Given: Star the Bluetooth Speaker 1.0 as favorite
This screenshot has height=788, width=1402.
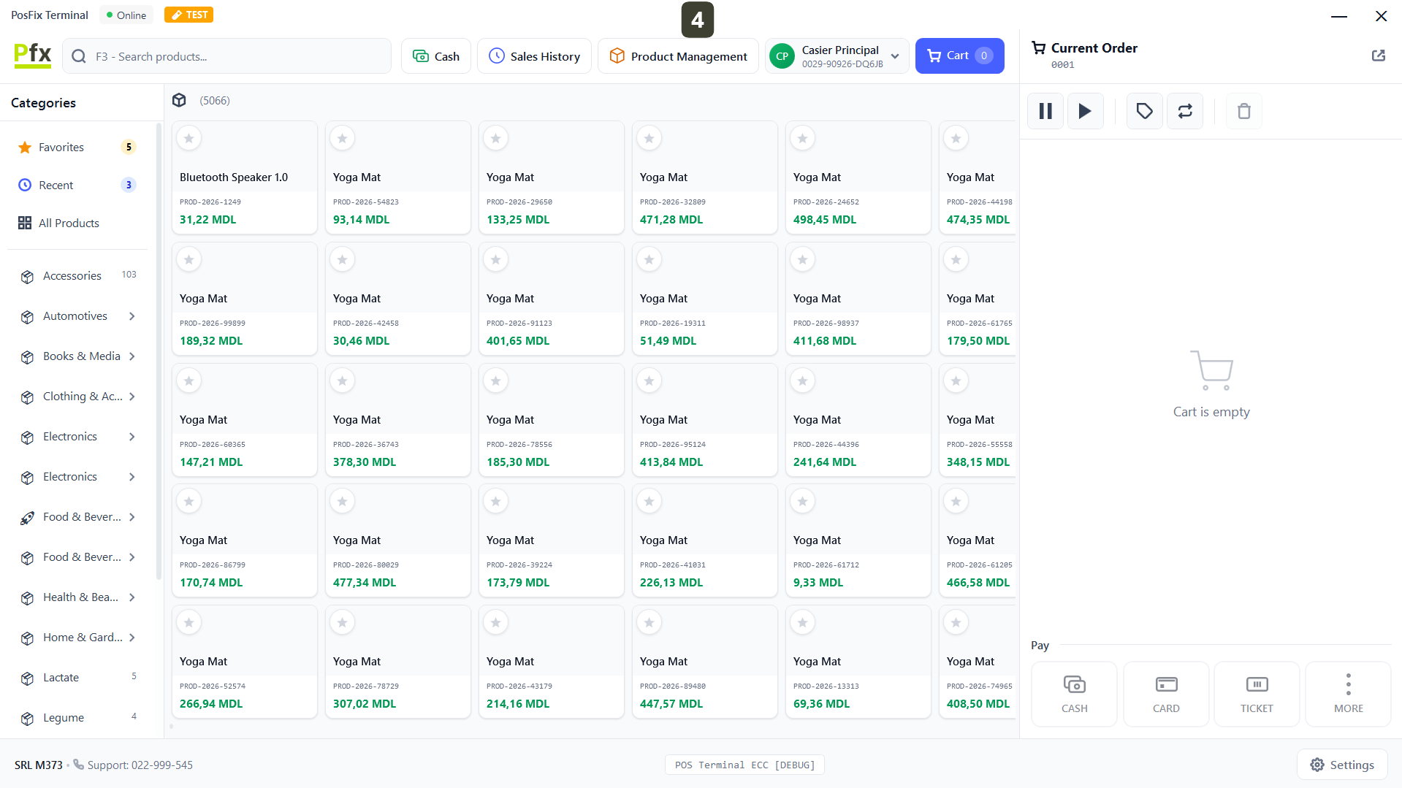Looking at the screenshot, I should 189,138.
